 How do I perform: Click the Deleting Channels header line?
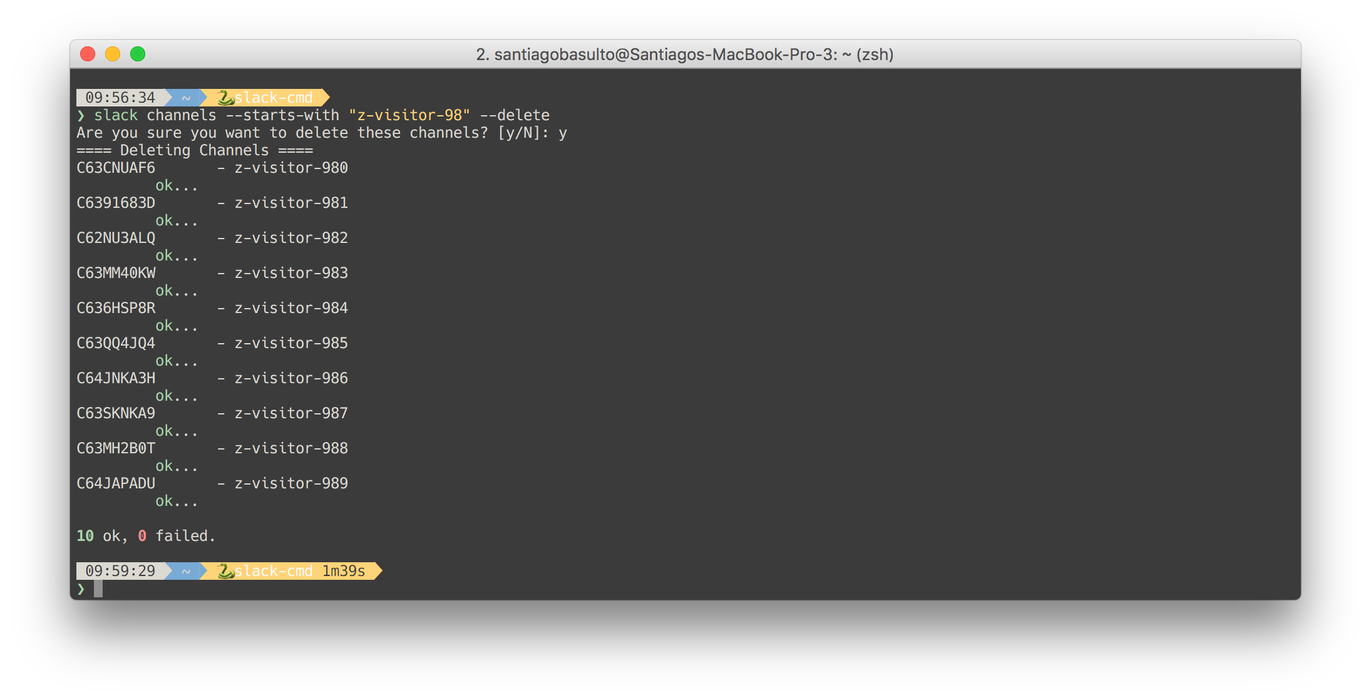(195, 150)
